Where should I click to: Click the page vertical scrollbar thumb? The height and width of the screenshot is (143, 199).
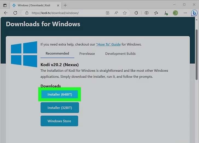click(x=197, y=55)
